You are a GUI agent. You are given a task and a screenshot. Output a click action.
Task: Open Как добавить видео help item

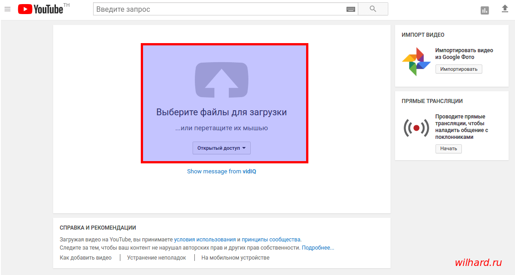85,258
